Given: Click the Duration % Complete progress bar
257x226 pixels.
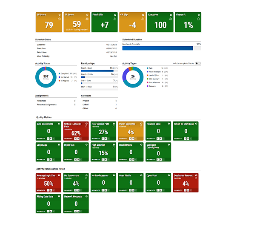Looking at the screenshot, I should 161,48.
